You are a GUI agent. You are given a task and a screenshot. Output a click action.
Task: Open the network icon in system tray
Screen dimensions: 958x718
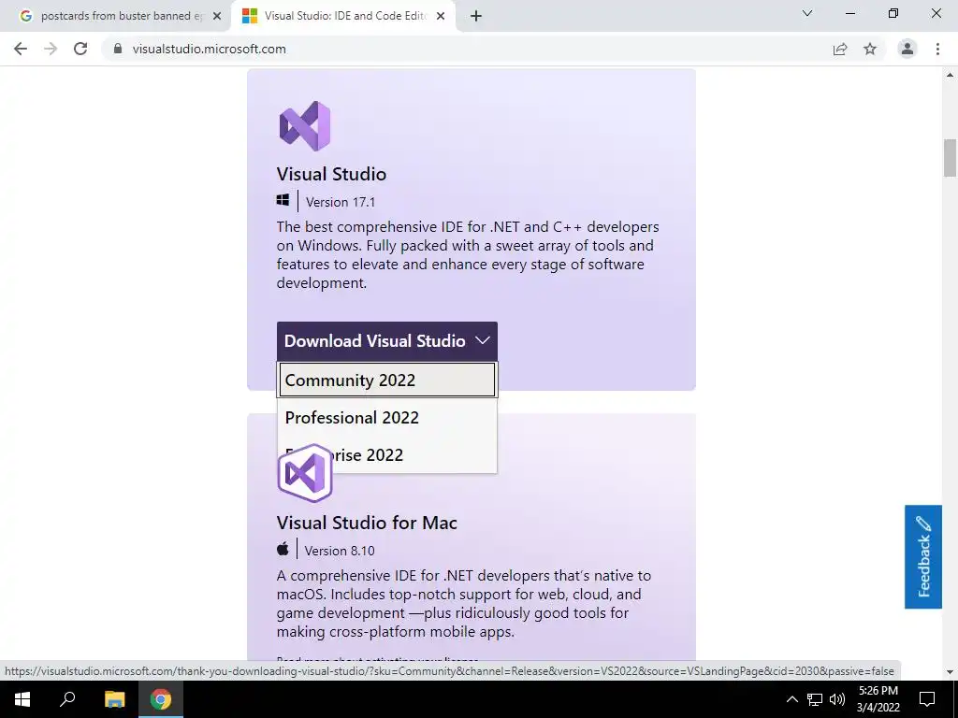(815, 699)
